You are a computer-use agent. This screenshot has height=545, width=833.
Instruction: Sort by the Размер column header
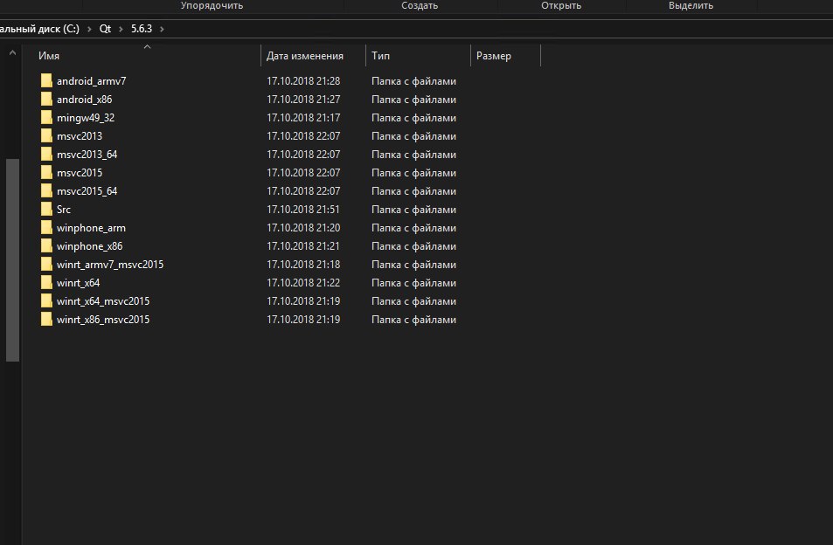(x=494, y=56)
